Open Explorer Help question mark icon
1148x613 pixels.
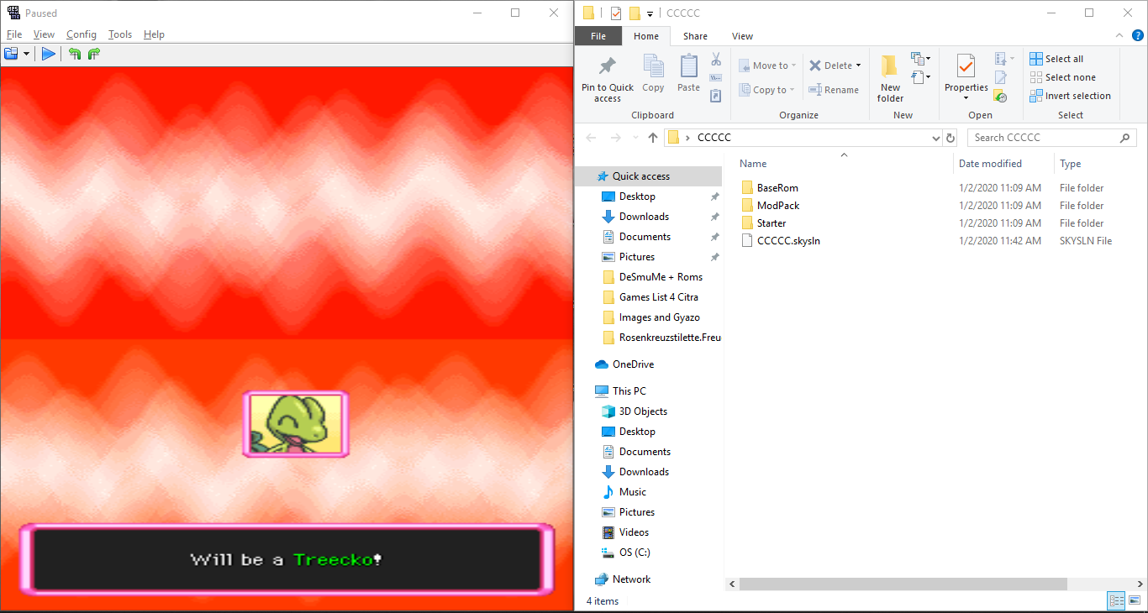tap(1137, 35)
